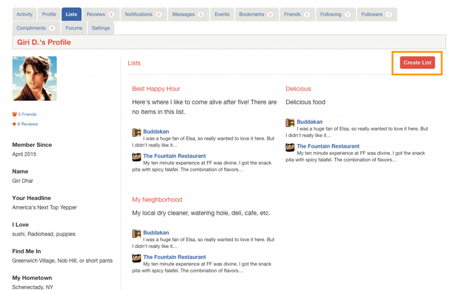Viewport: 459px width, 290px height.
Task: Click the 'Schenectady, NY' hometown value
Action: point(33,287)
